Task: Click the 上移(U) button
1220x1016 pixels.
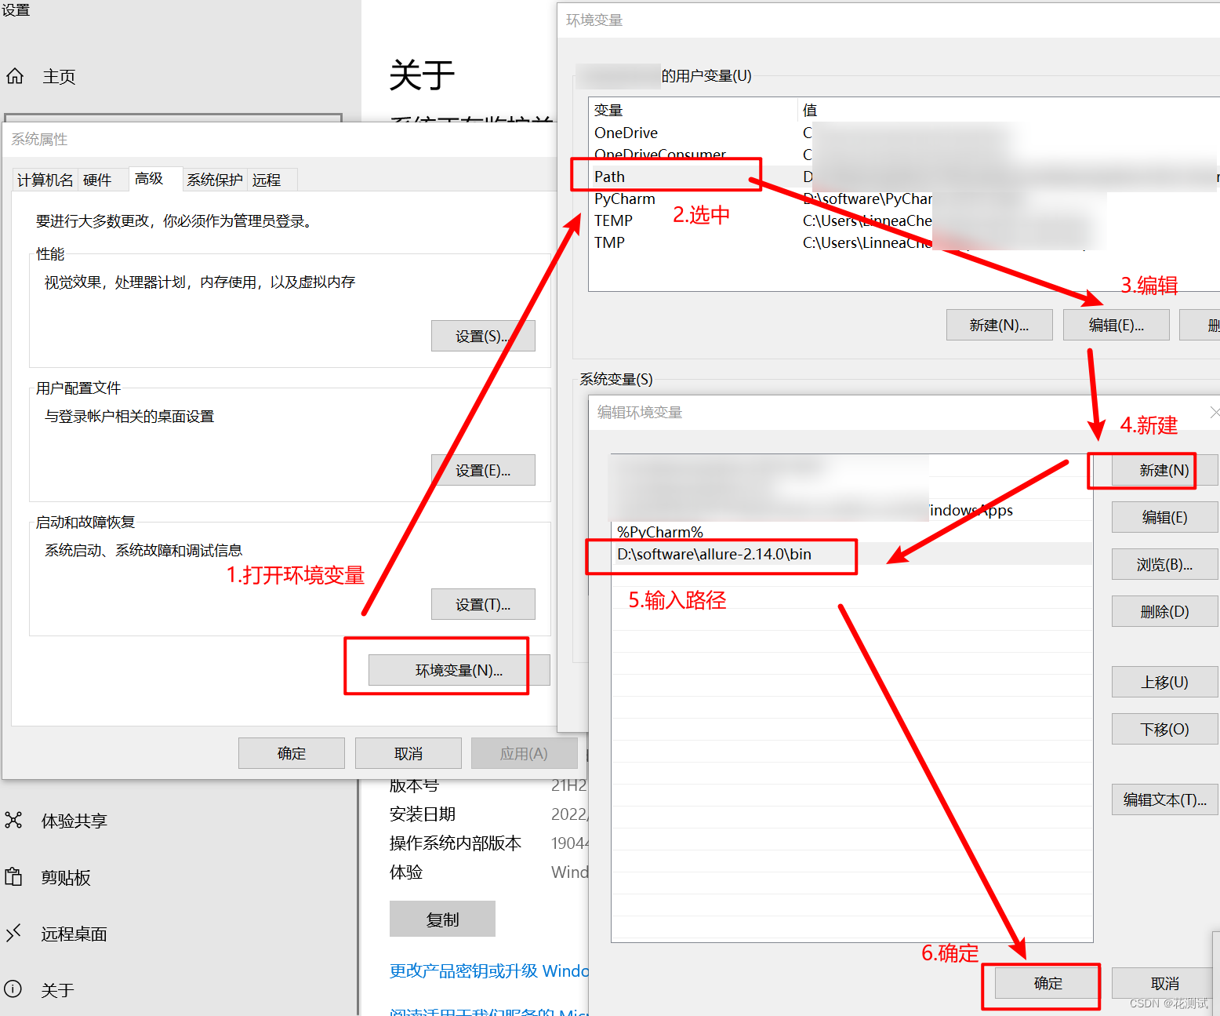Action: point(1164,682)
